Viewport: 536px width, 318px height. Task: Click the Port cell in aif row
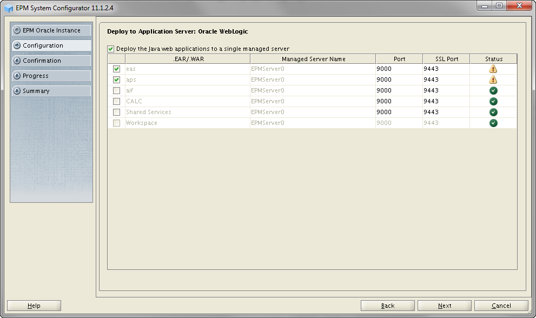point(399,91)
